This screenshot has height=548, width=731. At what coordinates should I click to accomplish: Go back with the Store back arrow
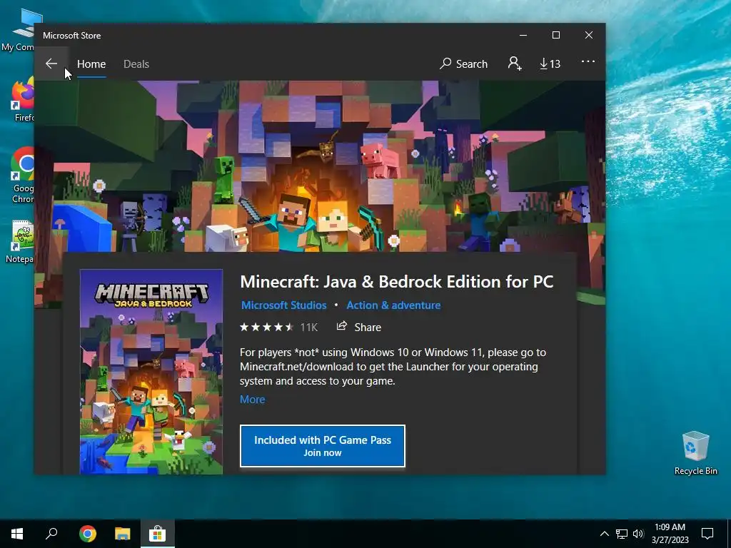51,64
